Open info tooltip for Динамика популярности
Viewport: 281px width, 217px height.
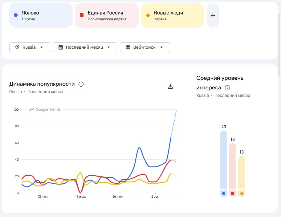click(81, 84)
